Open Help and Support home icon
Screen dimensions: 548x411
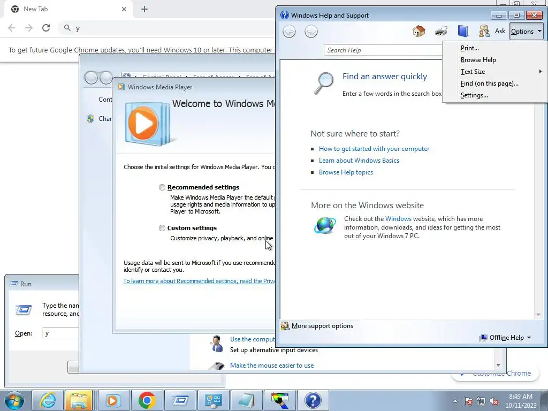(x=418, y=32)
